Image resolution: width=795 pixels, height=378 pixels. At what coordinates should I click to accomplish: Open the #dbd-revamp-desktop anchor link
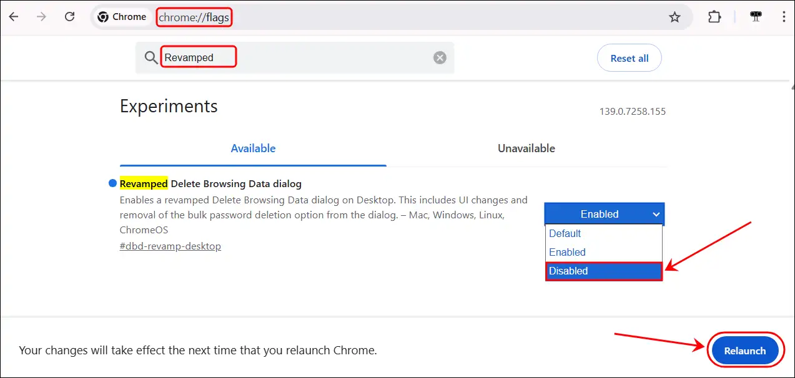click(x=170, y=246)
